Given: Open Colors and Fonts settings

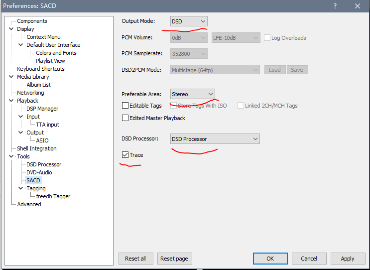Looking at the screenshot, I should pyautogui.click(x=56, y=53).
